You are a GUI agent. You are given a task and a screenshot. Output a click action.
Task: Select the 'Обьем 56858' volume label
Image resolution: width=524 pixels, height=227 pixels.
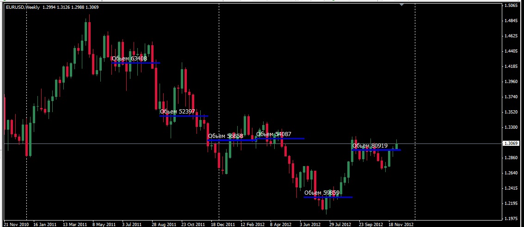(x=226, y=136)
